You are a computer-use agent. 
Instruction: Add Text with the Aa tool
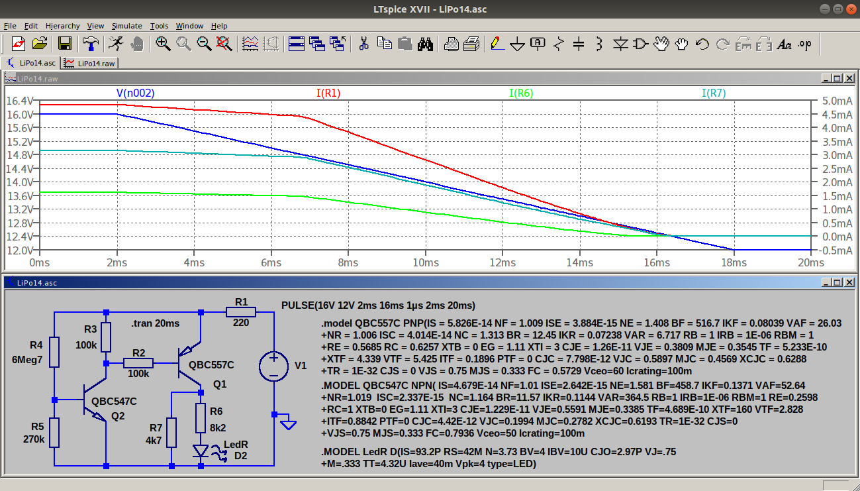pyautogui.click(x=785, y=44)
